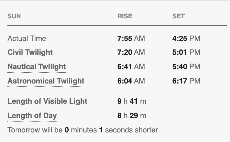Viewport: 230px width, 142px height.
Task: Click the 'Tomorrow will be' shorter-day note
Action: pos(83,130)
